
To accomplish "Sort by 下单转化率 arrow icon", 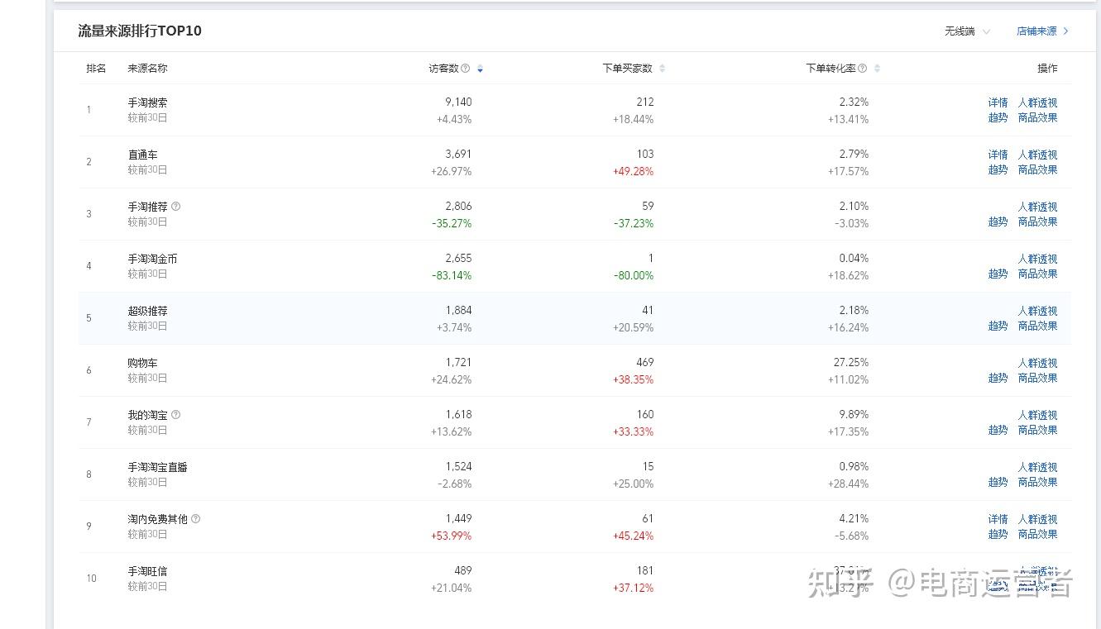I will click(x=877, y=69).
